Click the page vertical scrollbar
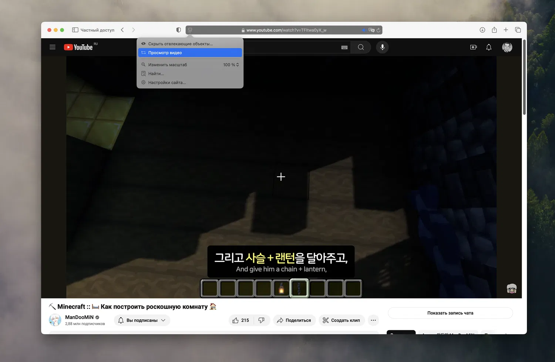555x362 pixels. tap(524, 78)
